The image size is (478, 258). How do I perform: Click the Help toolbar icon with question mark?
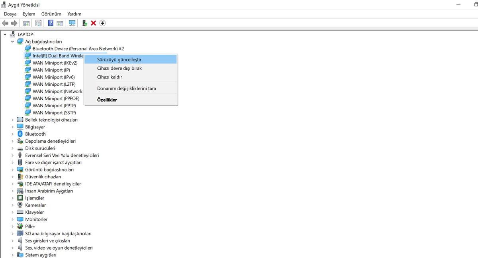click(50, 23)
